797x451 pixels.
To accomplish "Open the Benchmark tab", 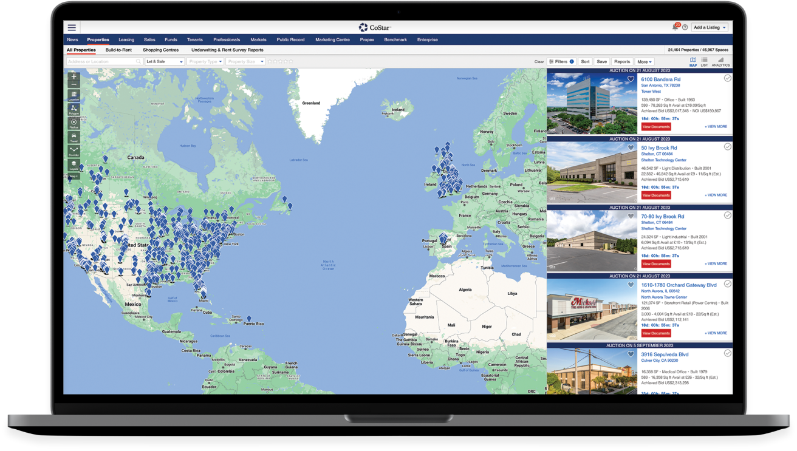I will click(x=395, y=40).
